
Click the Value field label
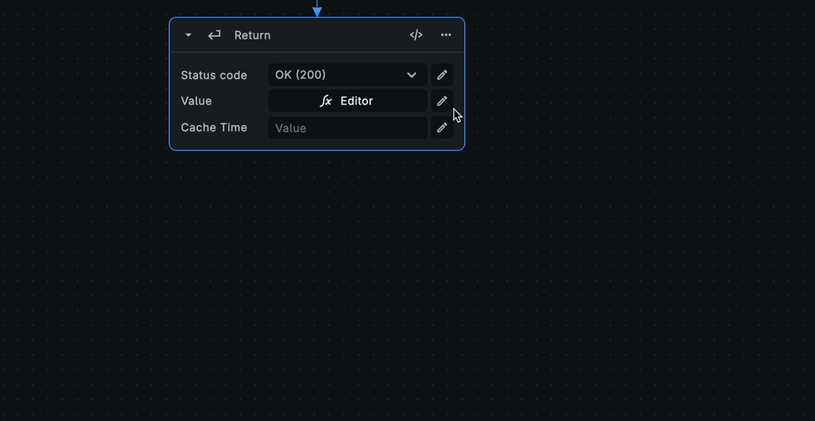[x=196, y=101]
